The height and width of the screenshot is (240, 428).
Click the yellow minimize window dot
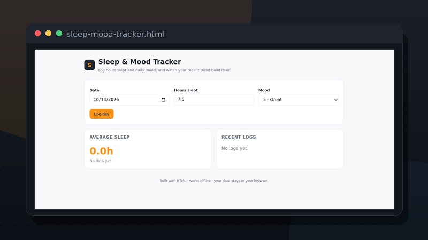click(x=48, y=34)
